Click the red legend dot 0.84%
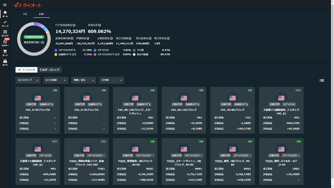 coord(95,54)
